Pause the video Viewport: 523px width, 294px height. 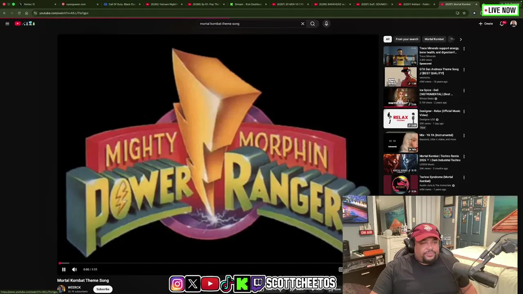tap(64, 269)
